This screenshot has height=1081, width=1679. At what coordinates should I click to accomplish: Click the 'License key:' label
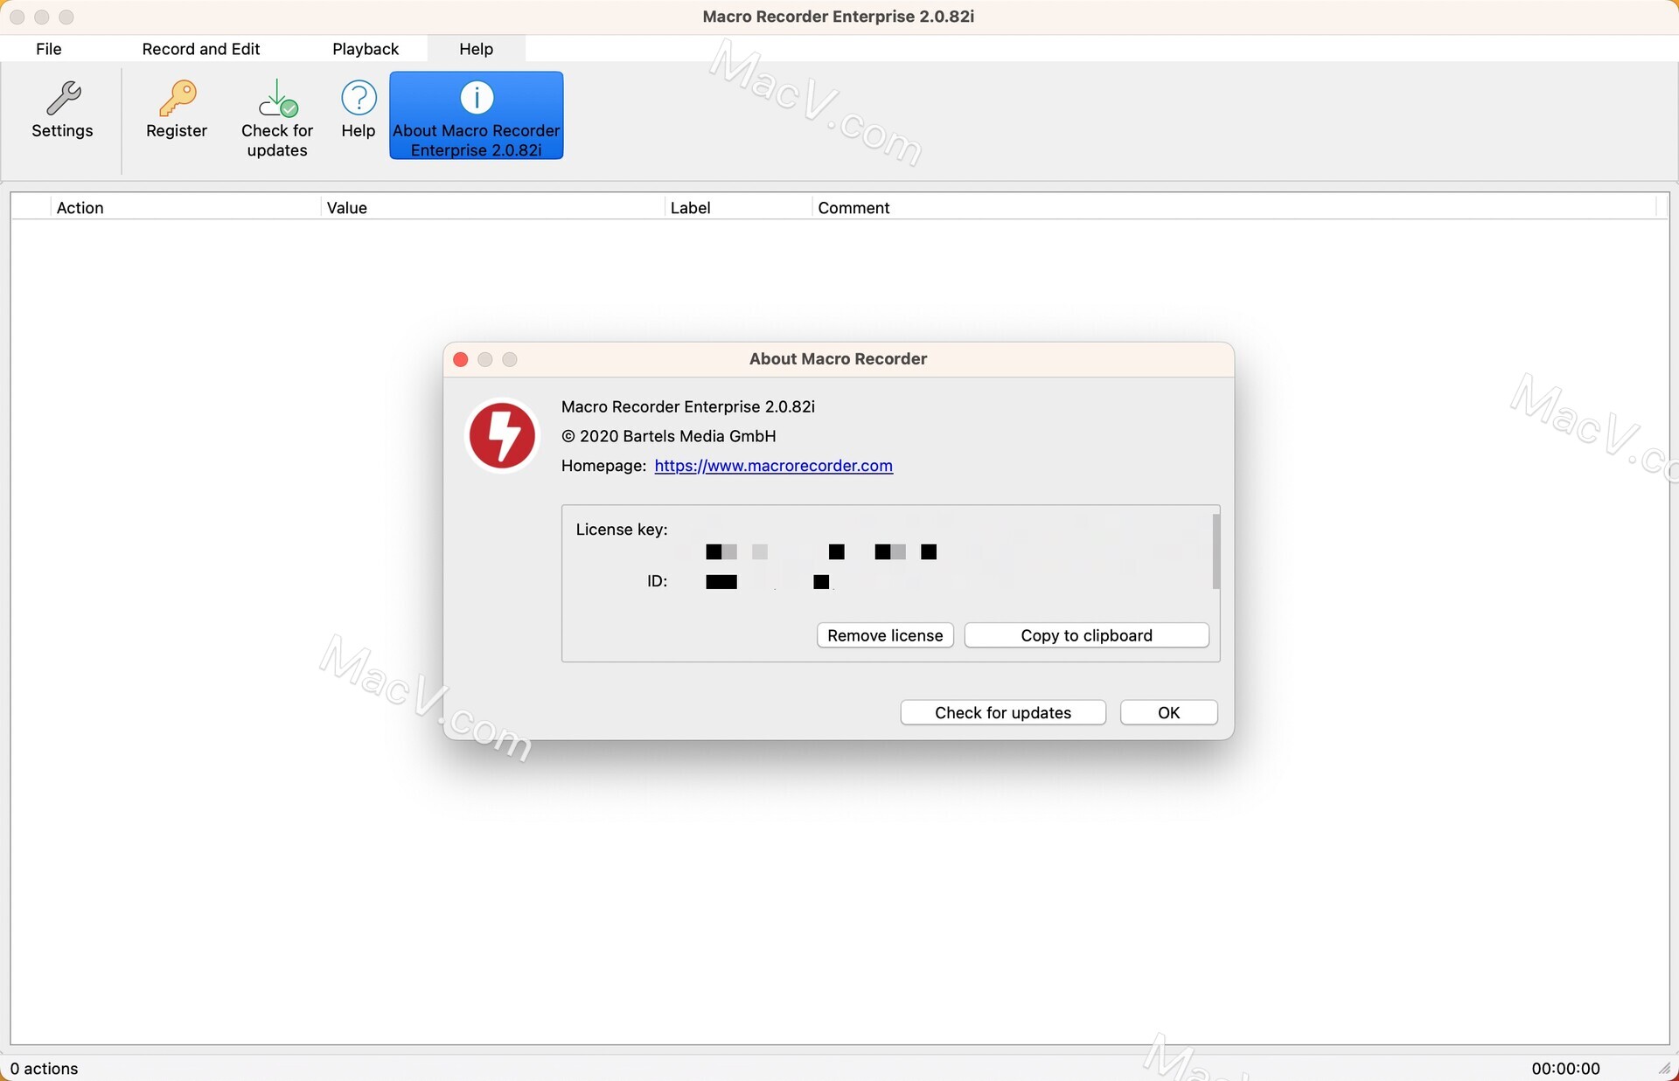622,530
